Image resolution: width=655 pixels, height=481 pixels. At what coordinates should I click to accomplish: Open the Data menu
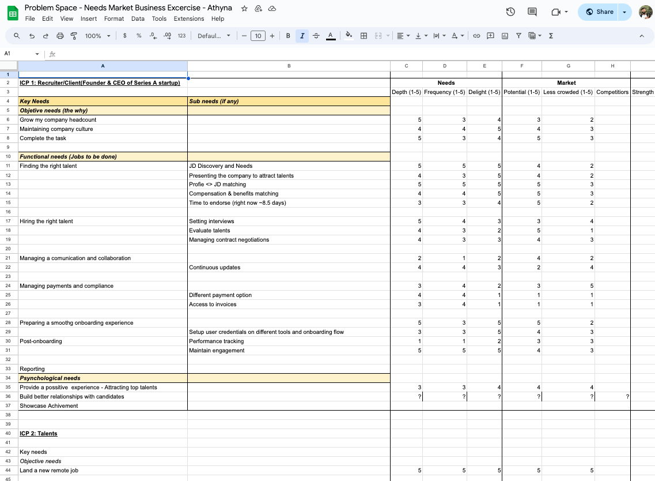(138, 18)
